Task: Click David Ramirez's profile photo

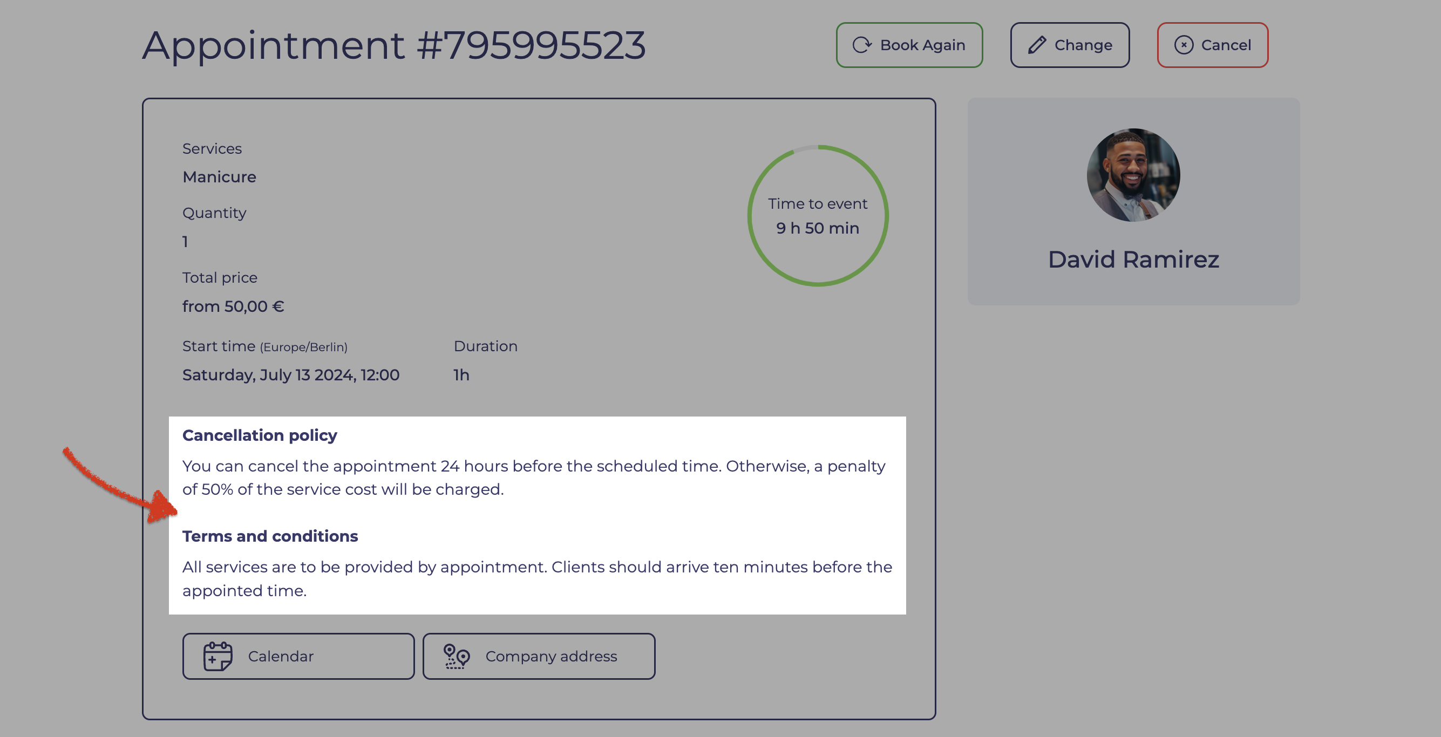Action: click(x=1133, y=175)
